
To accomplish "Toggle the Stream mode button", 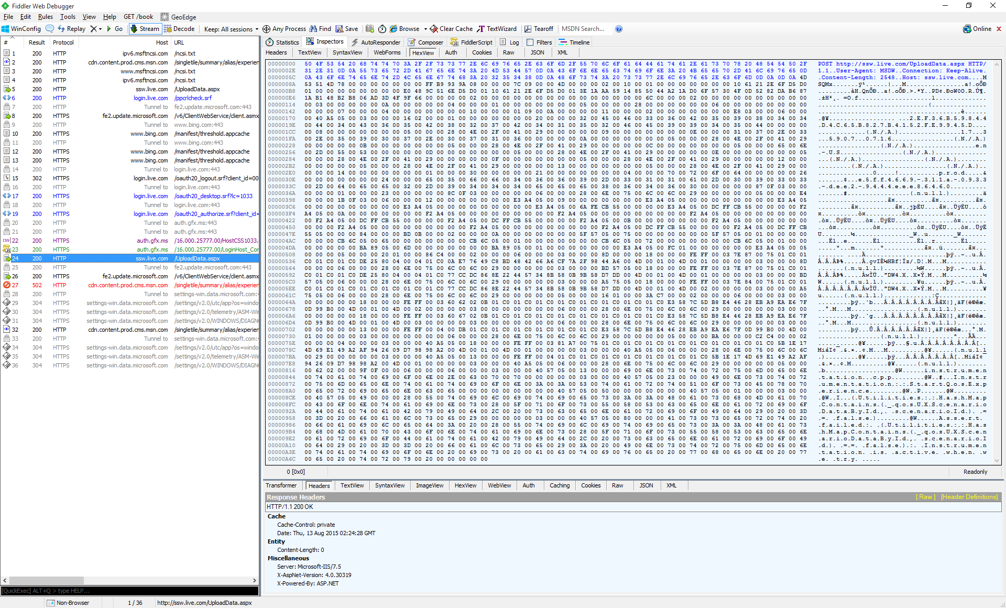I will coord(145,29).
